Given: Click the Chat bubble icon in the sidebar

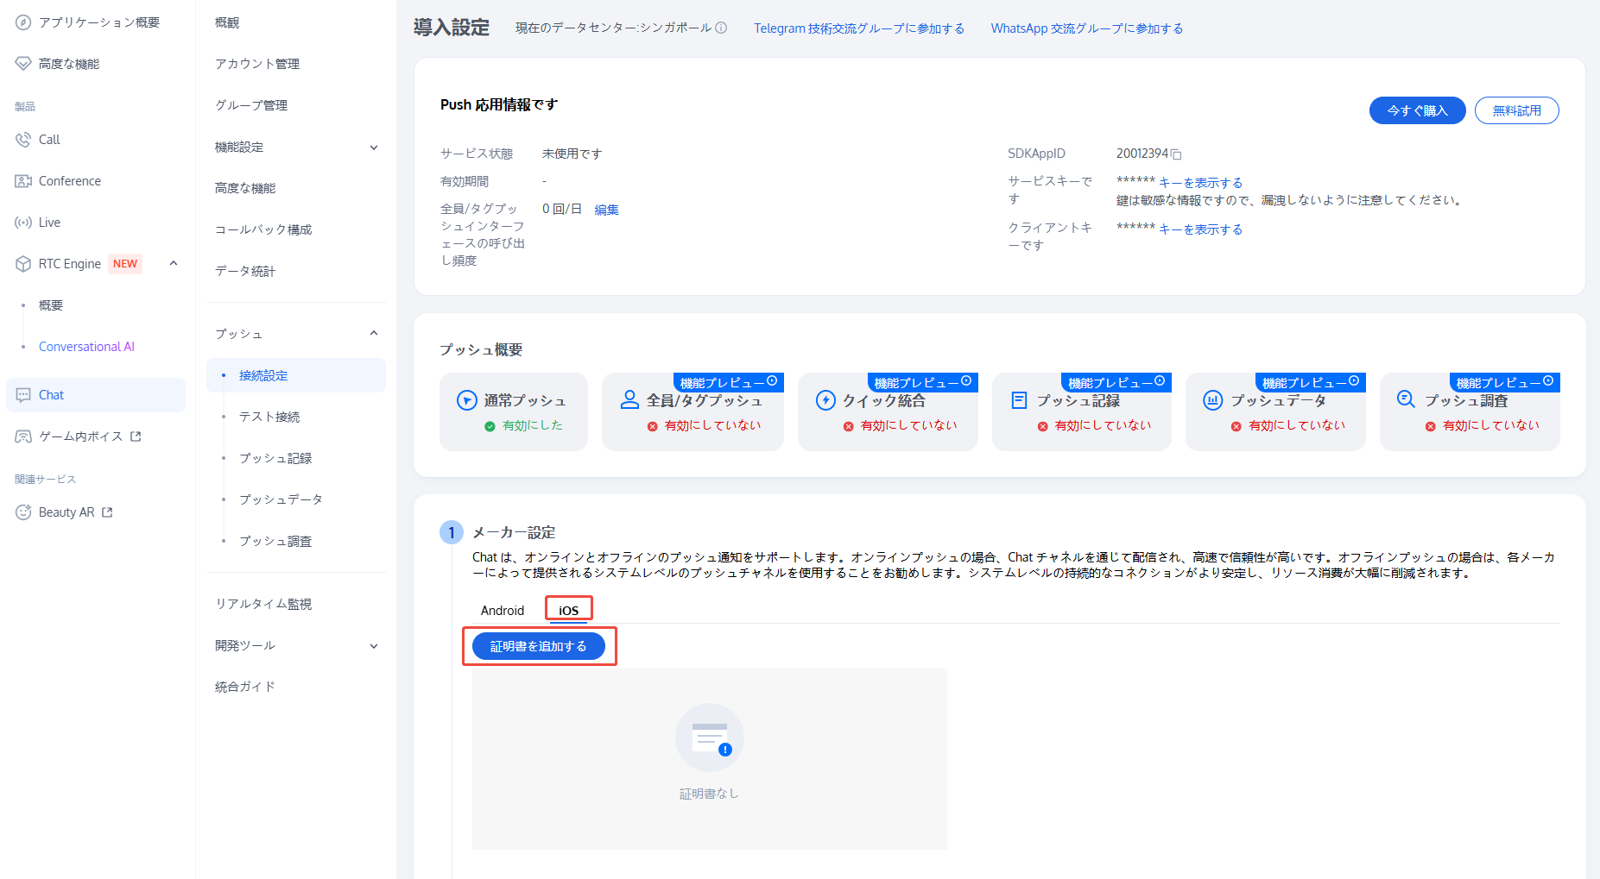Looking at the screenshot, I should [x=23, y=395].
